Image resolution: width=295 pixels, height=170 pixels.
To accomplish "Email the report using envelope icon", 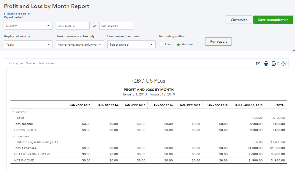I will click(x=258, y=64).
